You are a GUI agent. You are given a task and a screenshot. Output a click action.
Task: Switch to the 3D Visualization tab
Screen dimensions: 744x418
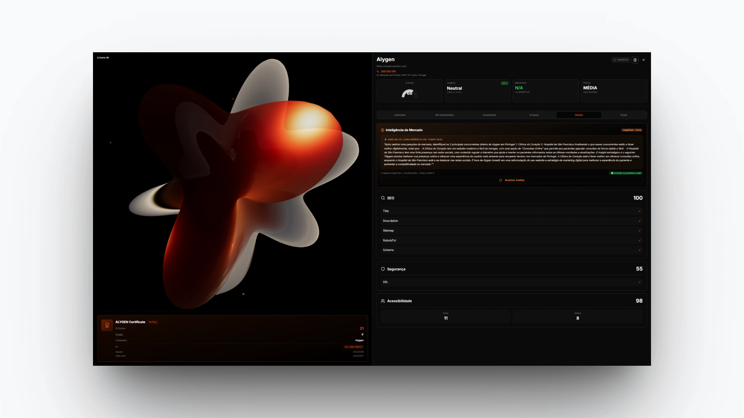pos(444,115)
